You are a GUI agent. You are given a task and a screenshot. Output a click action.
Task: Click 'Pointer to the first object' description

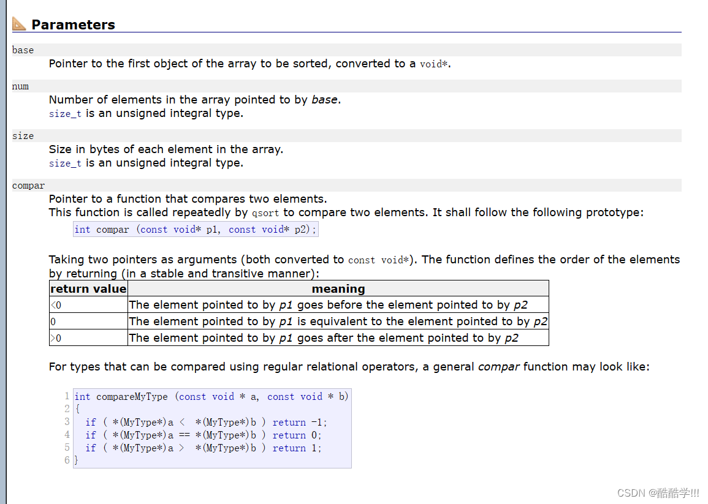coord(249,64)
